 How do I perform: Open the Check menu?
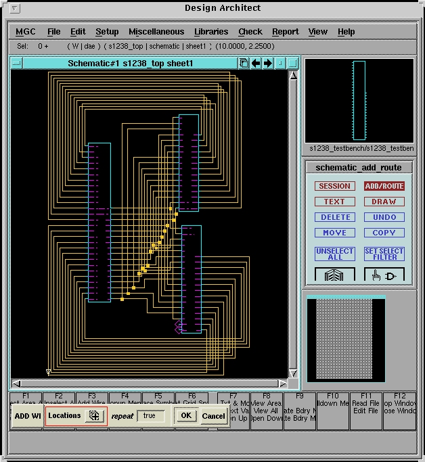250,32
